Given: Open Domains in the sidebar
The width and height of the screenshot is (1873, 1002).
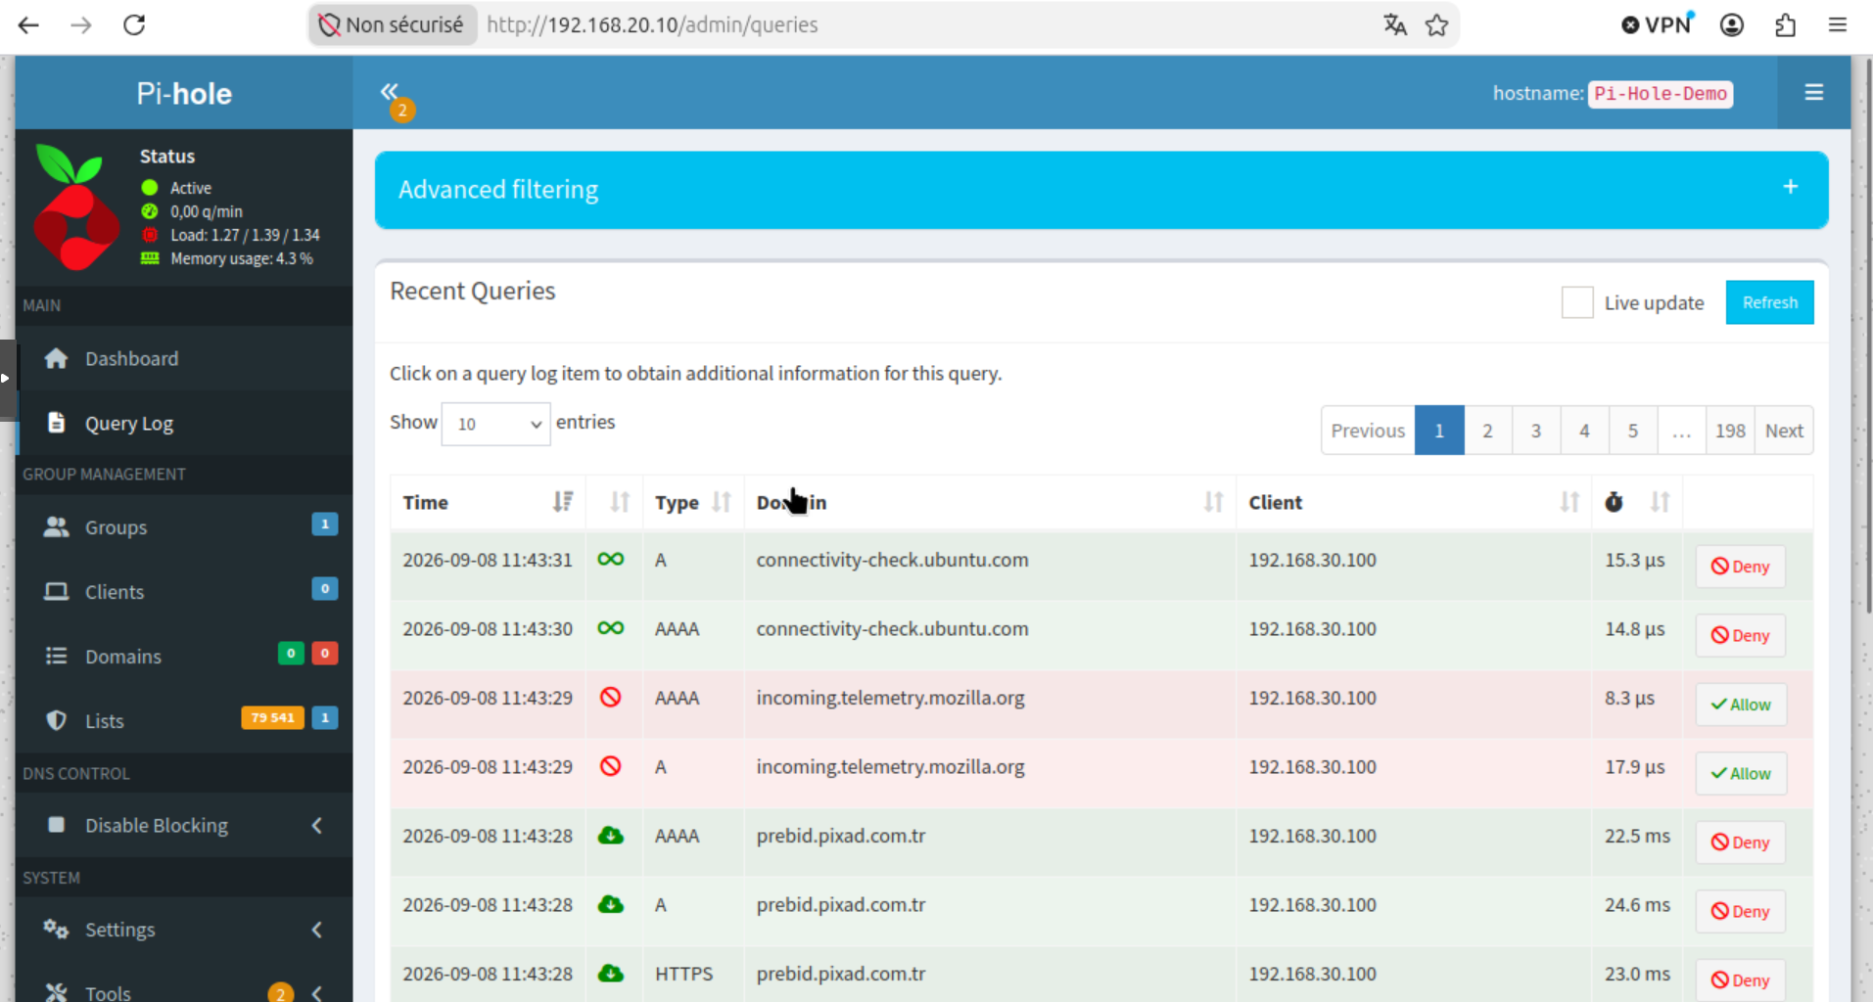Looking at the screenshot, I should (184, 656).
